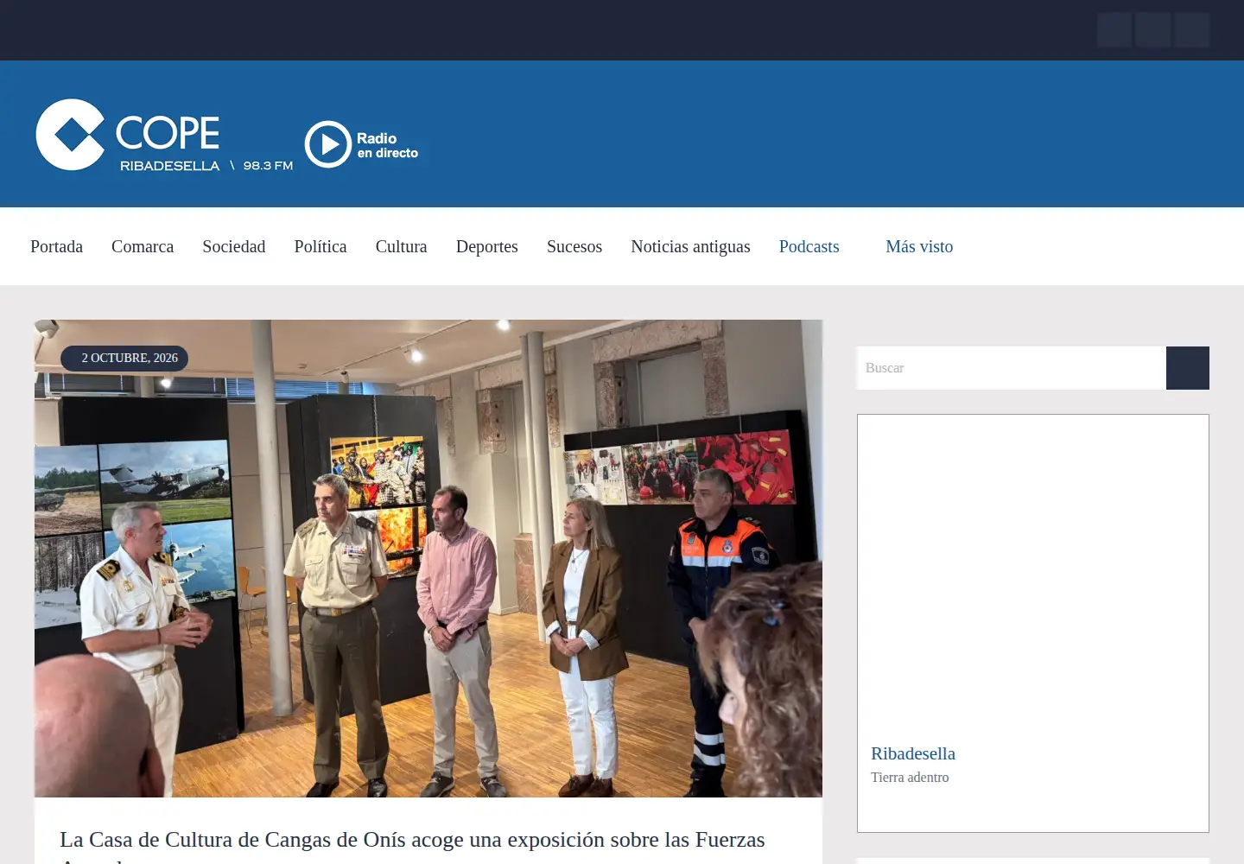Viewport: 1244px width, 864px height.
Task: Click the 'Tierra adentro' text in the sidebar
Action: (910, 778)
